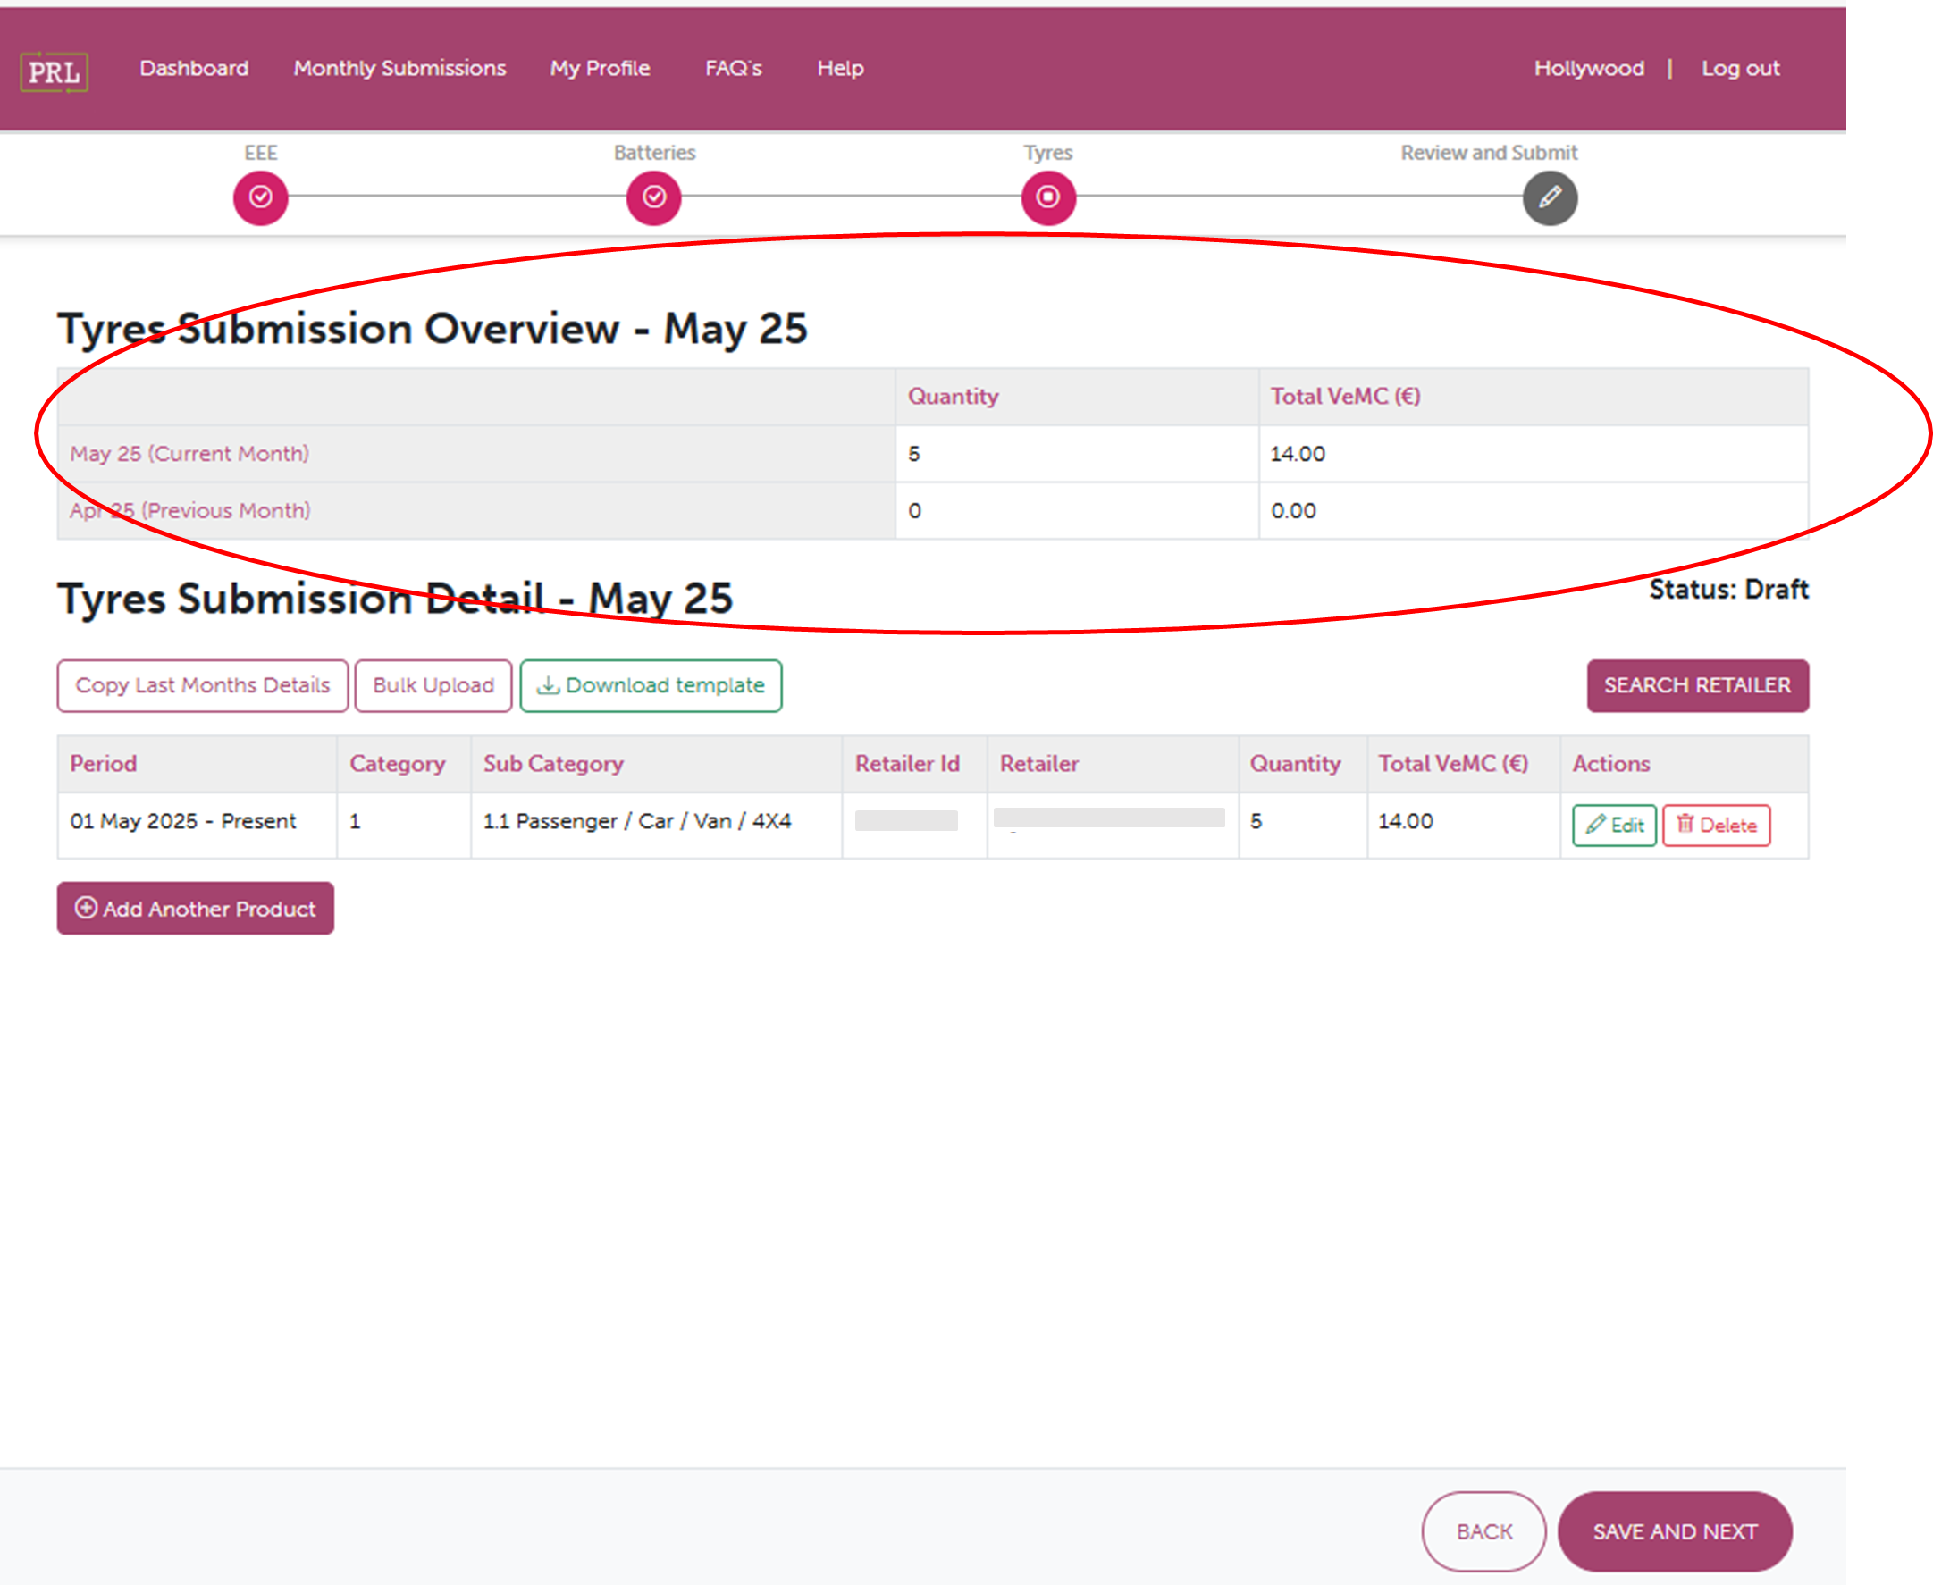Click Copy Last Months Details
Viewport: 1933px width, 1585px height.
click(202, 685)
